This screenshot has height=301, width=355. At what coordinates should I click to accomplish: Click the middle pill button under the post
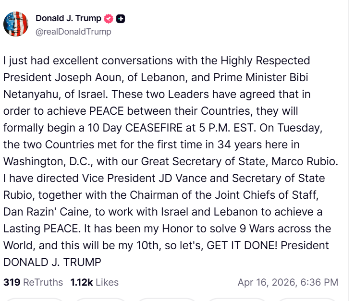click(167, 299)
